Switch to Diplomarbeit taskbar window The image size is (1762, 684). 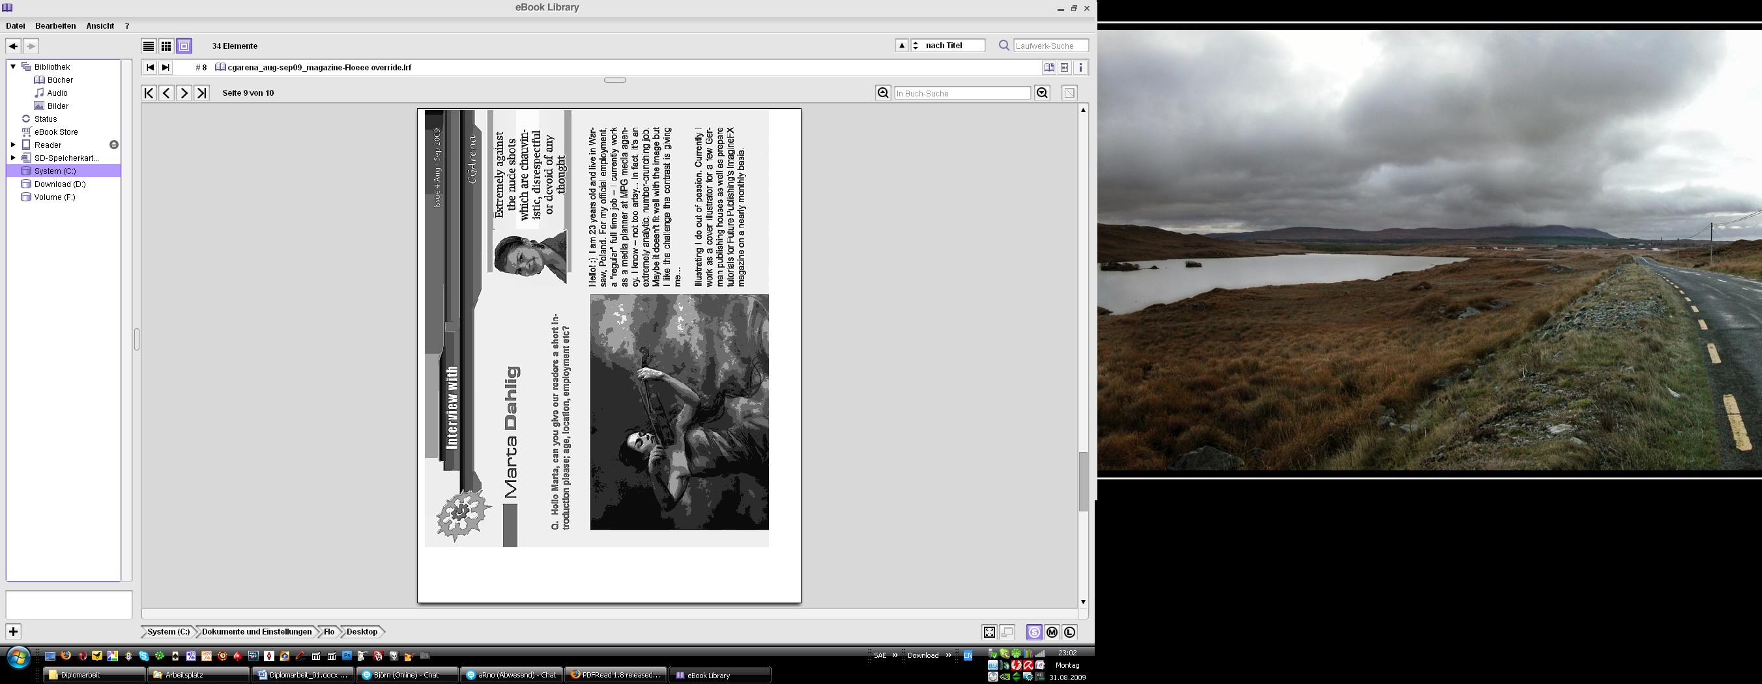point(95,675)
